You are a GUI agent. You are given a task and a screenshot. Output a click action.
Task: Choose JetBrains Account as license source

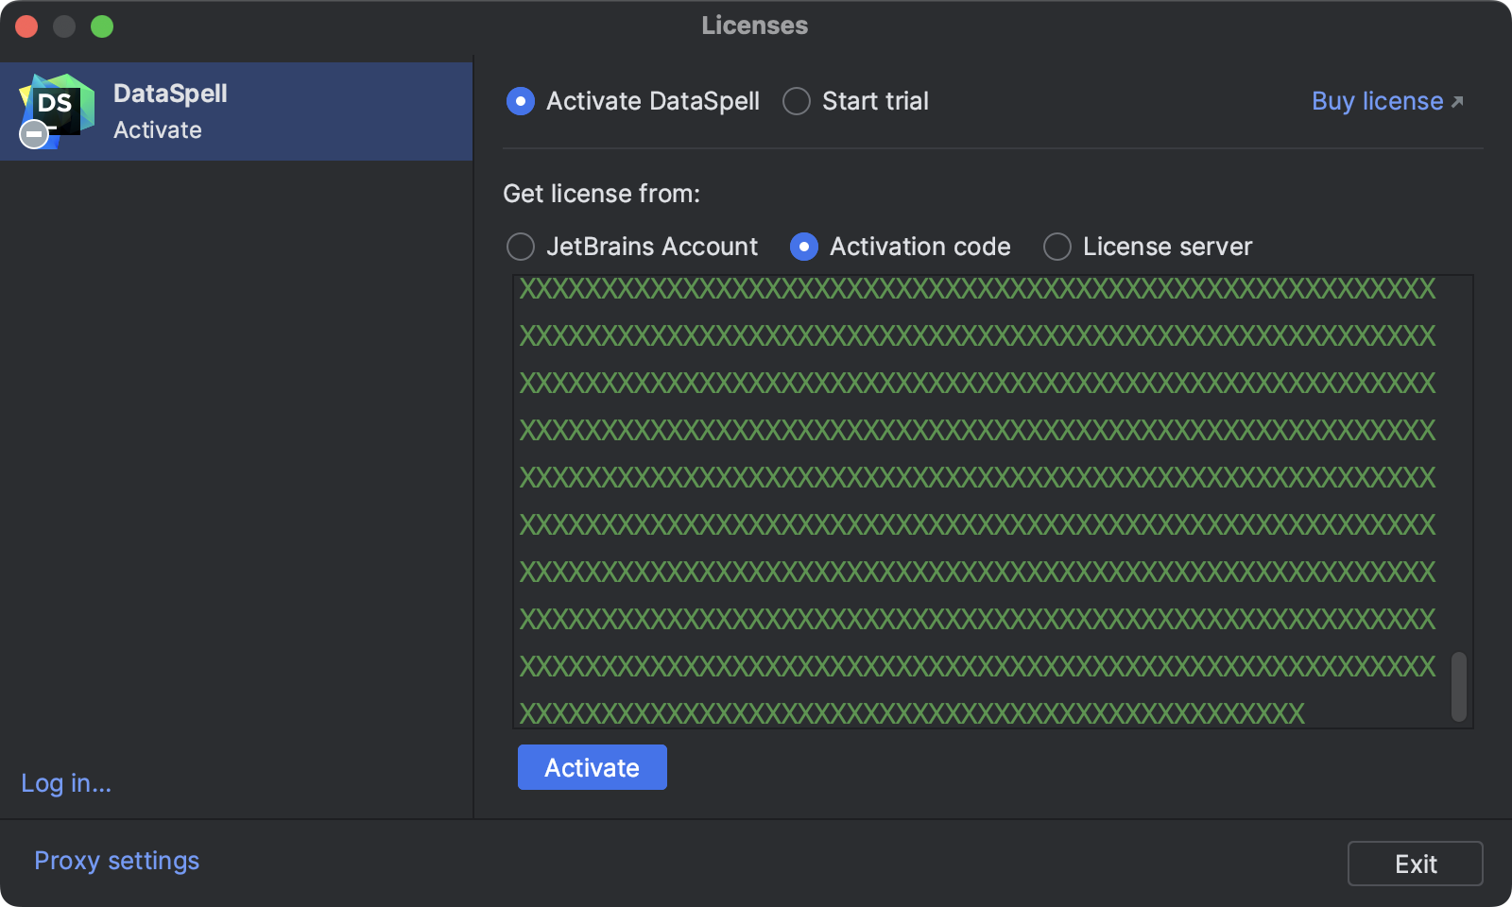click(520, 247)
